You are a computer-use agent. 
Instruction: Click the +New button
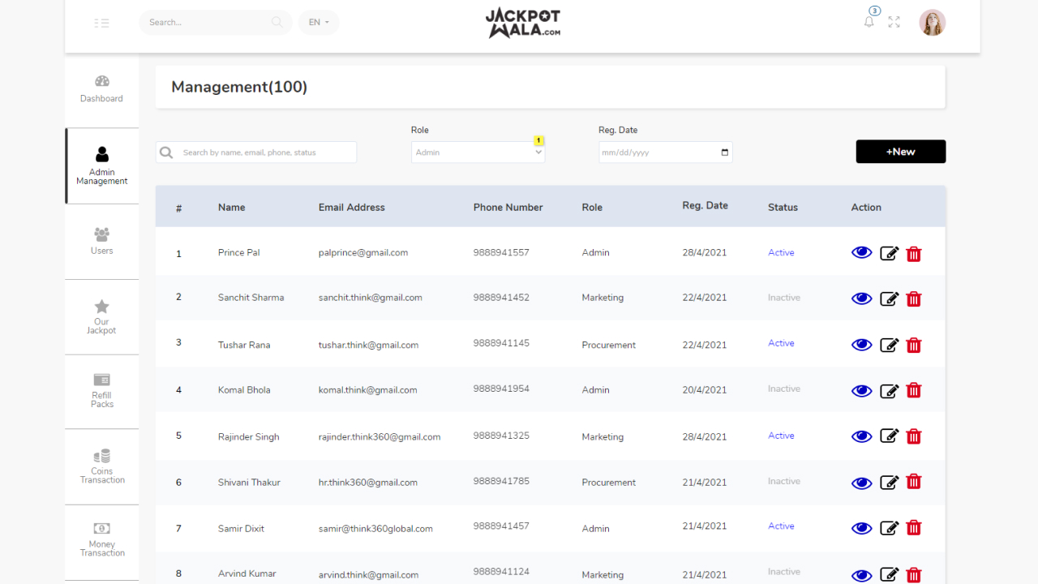point(900,152)
